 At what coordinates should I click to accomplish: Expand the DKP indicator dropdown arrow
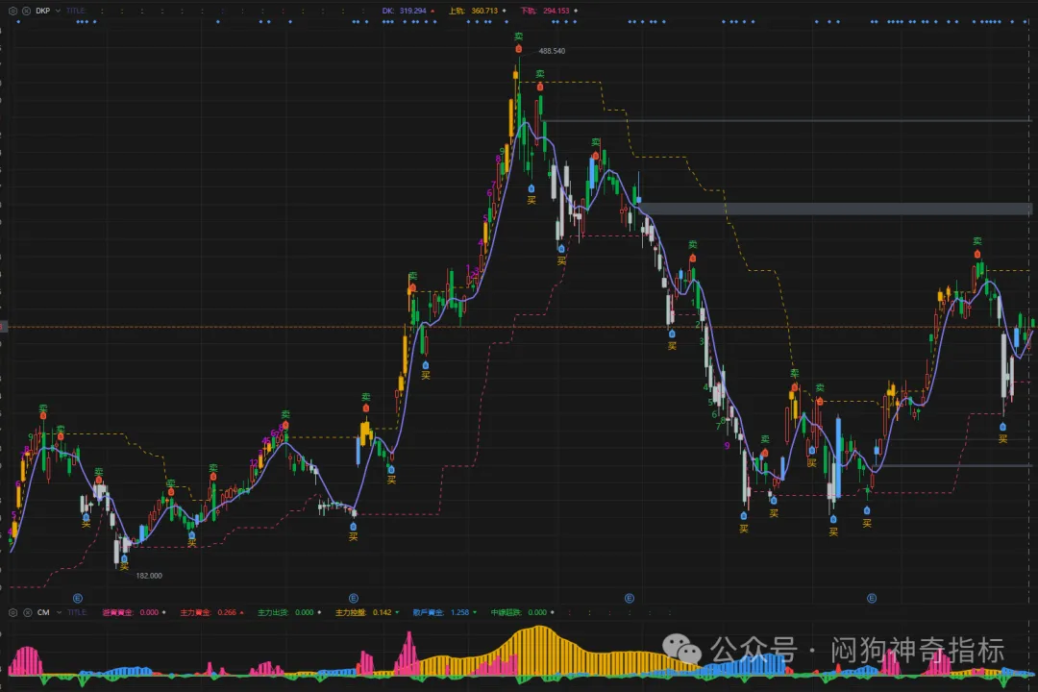click(x=58, y=11)
